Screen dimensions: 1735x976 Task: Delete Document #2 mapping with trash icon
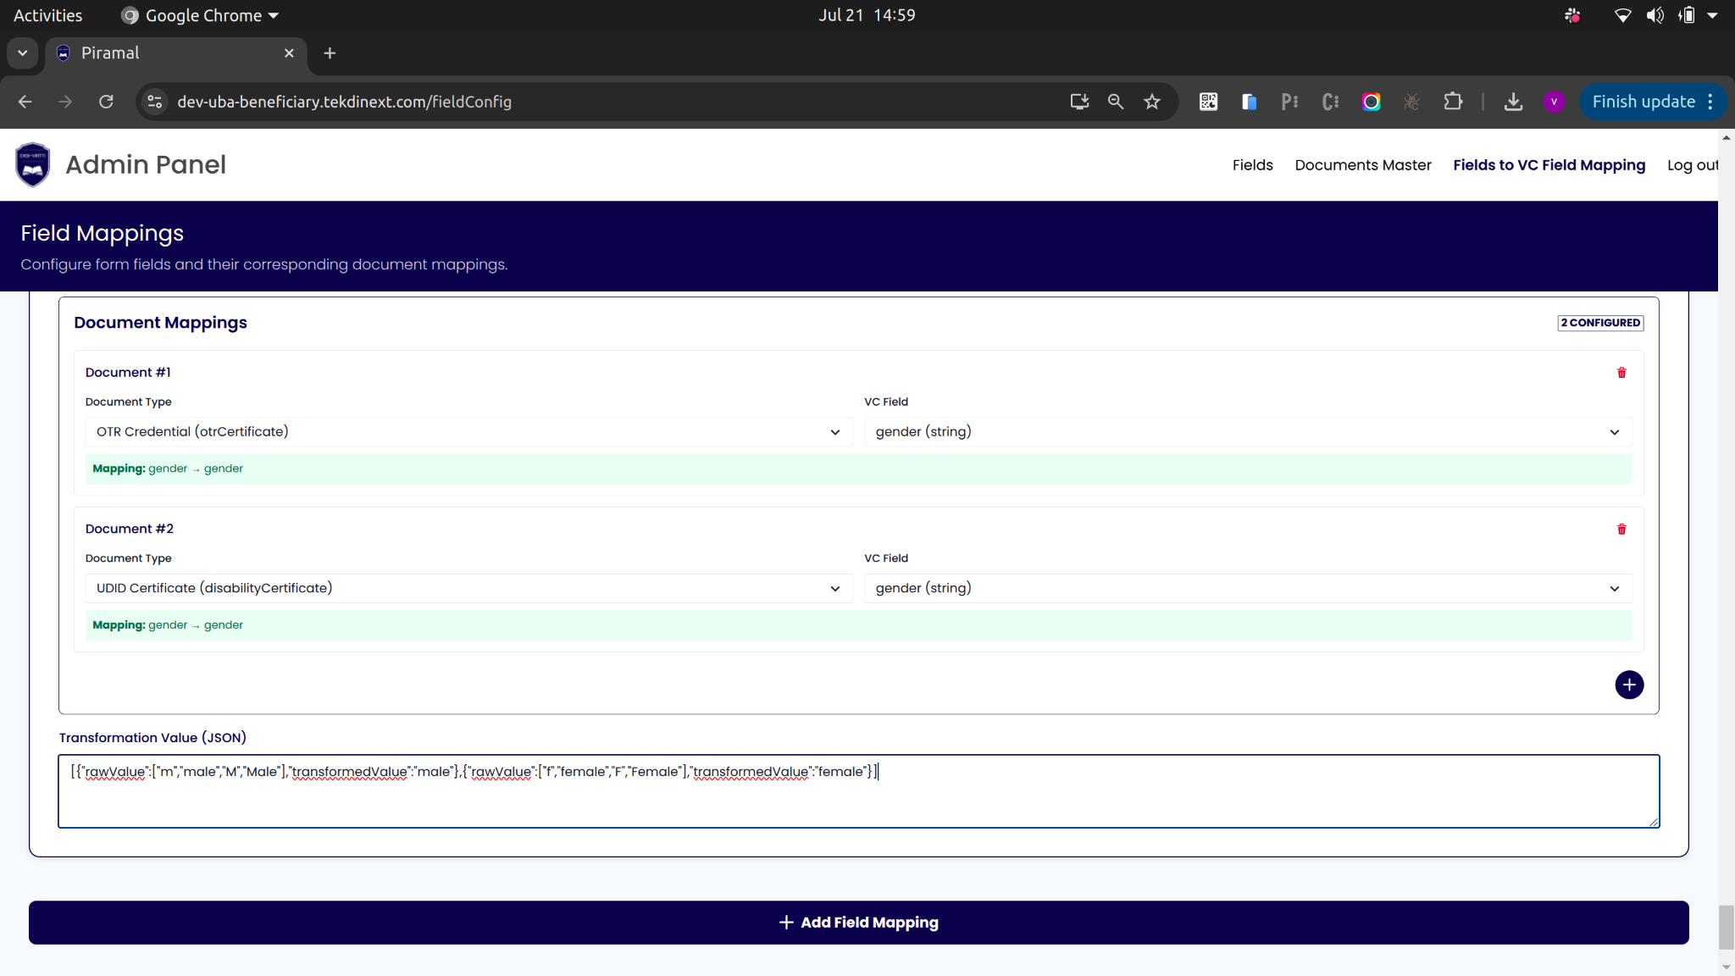[1621, 530]
